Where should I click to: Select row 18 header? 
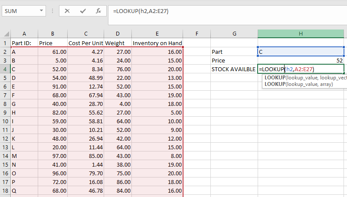5,190
